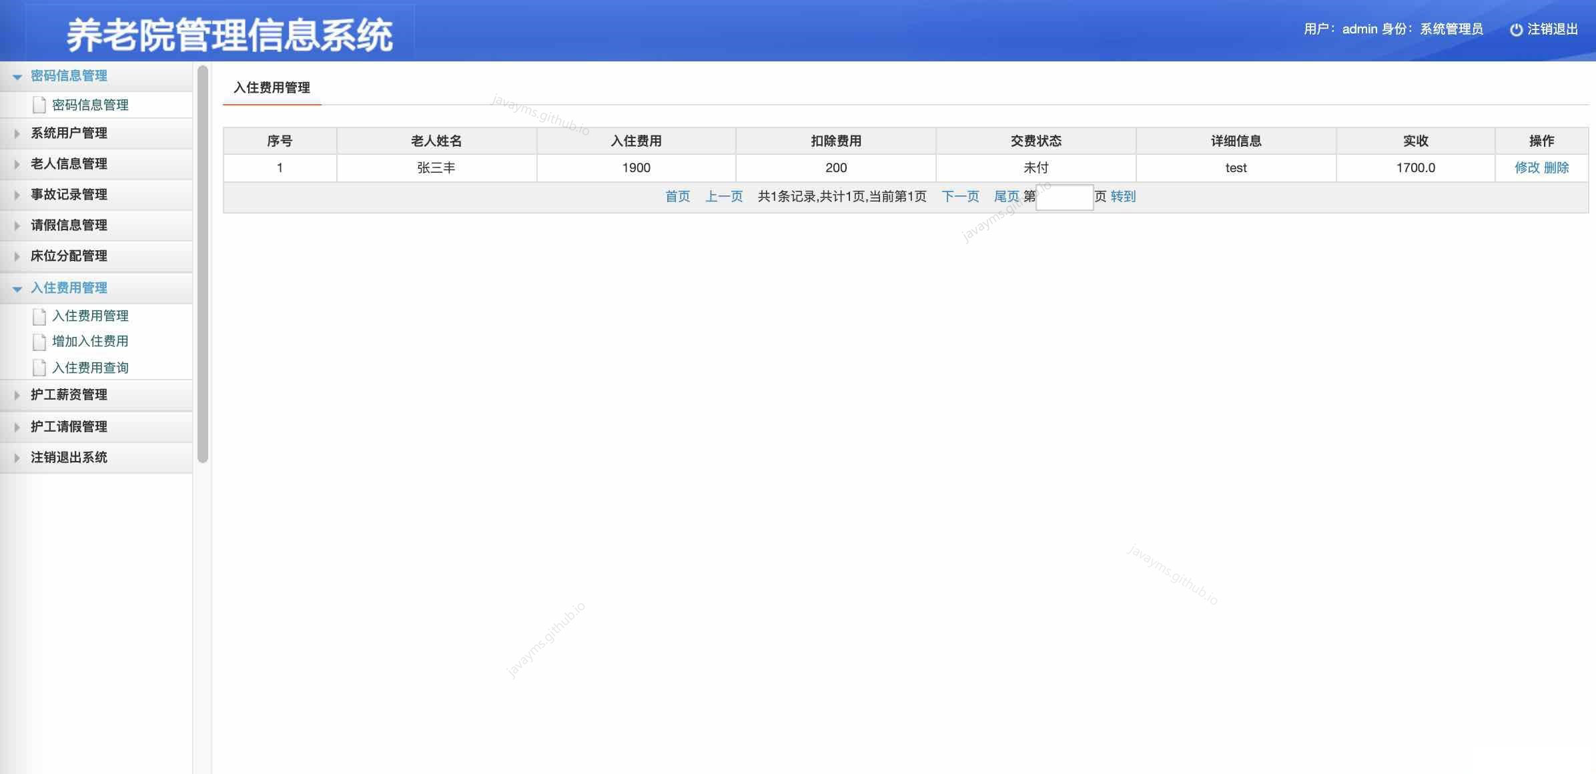This screenshot has width=1596, height=774.
Task: Click the arrow icon next to 护工薪资管理
Action: [x=17, y=395]
